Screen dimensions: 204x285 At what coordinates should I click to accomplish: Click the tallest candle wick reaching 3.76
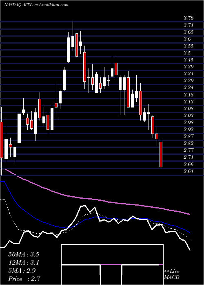point(73,36)
